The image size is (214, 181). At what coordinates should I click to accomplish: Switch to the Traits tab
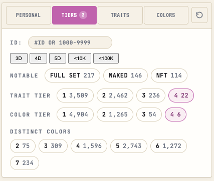tap(120, 15)
